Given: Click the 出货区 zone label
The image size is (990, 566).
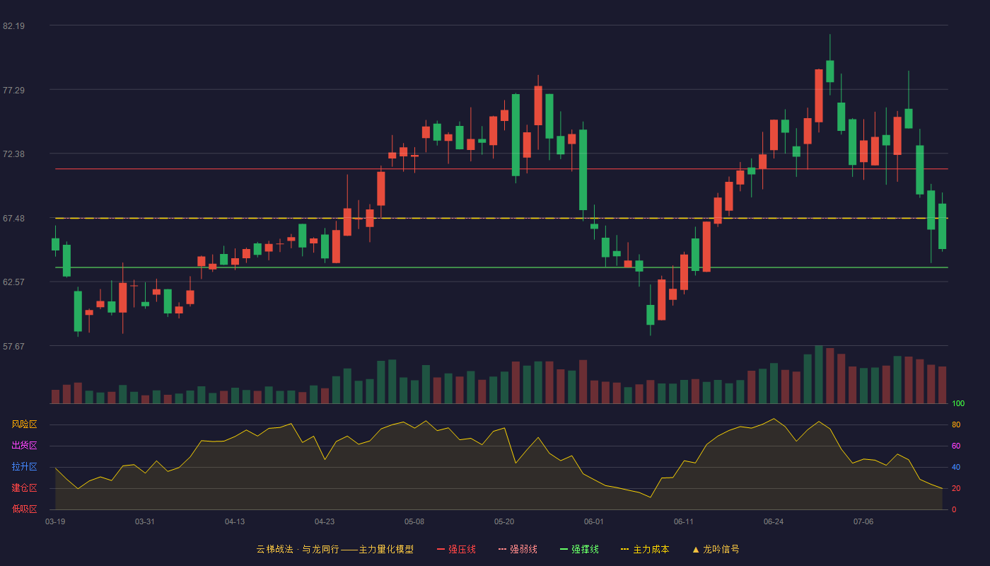Looking at the screenshot, I should pos(24,446).
